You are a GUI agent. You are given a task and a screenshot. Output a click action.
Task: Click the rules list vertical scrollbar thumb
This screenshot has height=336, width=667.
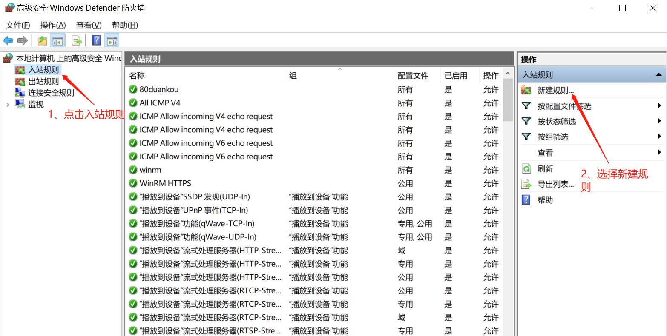click(508, 100)
